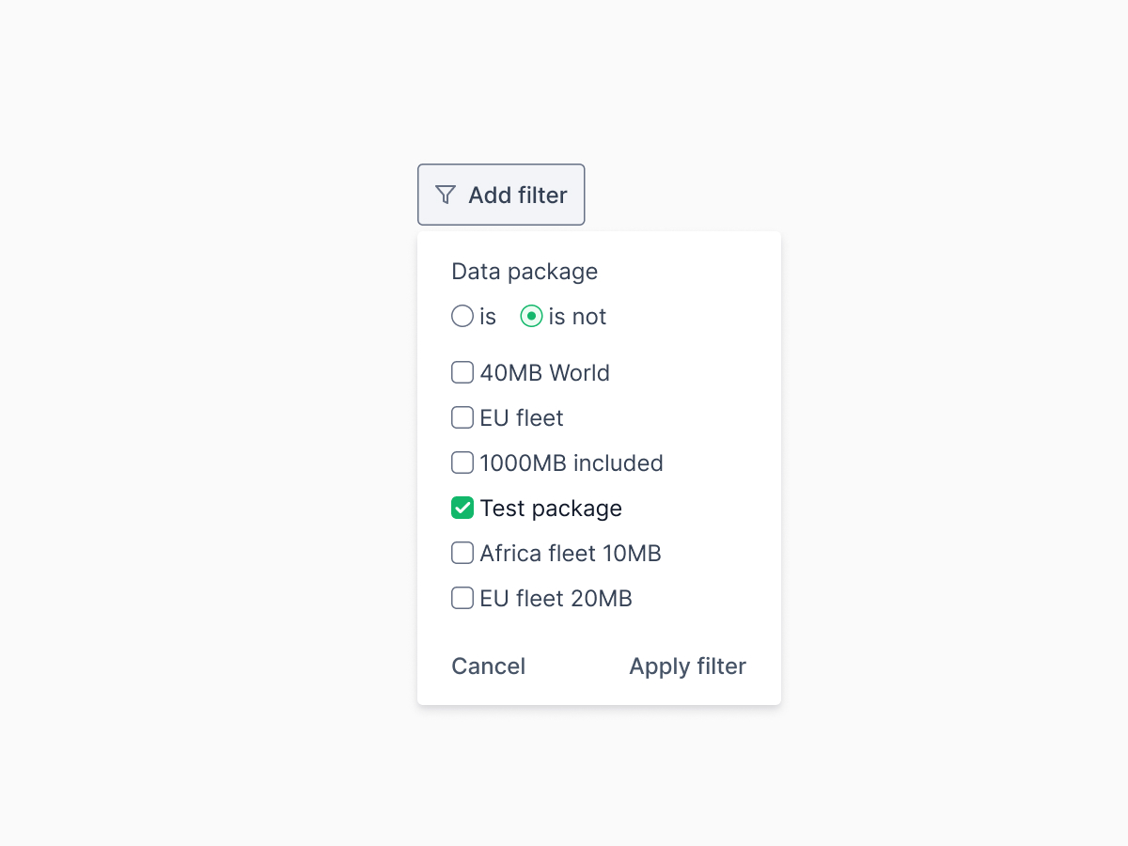Select the "is" radio button
Viewport: 1128px width, 846px height.
pyautogui.click(x=462, y=316)
